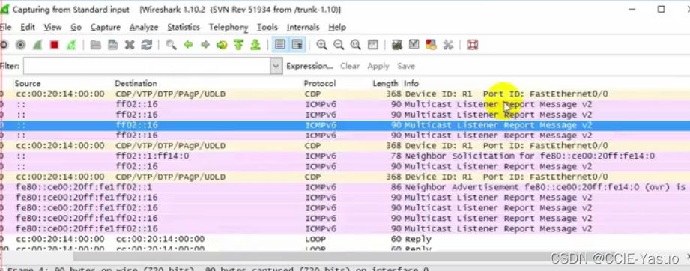The image size is (690, 271).
Task: Click destination ff02::1:ff14:0 cell
Action: 152,156
